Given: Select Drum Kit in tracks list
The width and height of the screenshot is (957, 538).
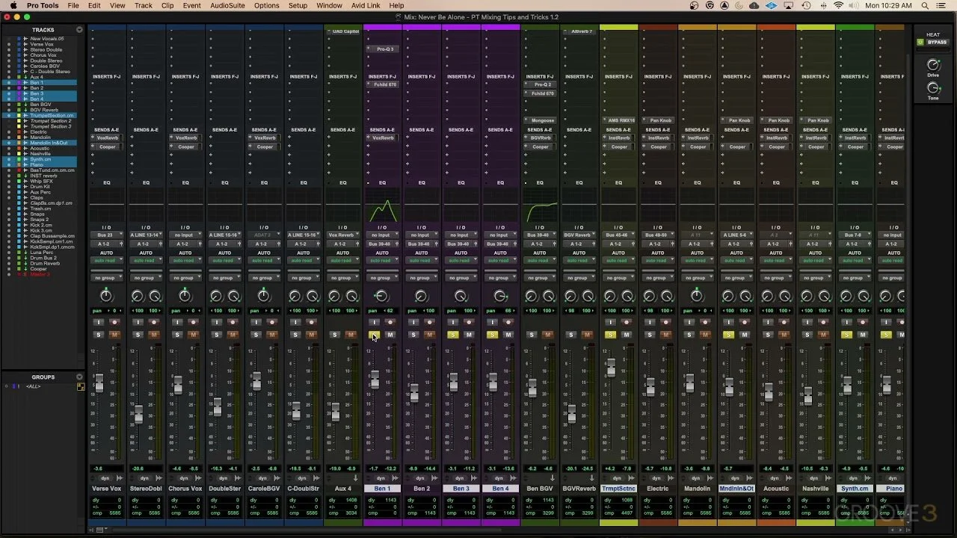Looking at the screenshot, I should (x=40, y=187).
